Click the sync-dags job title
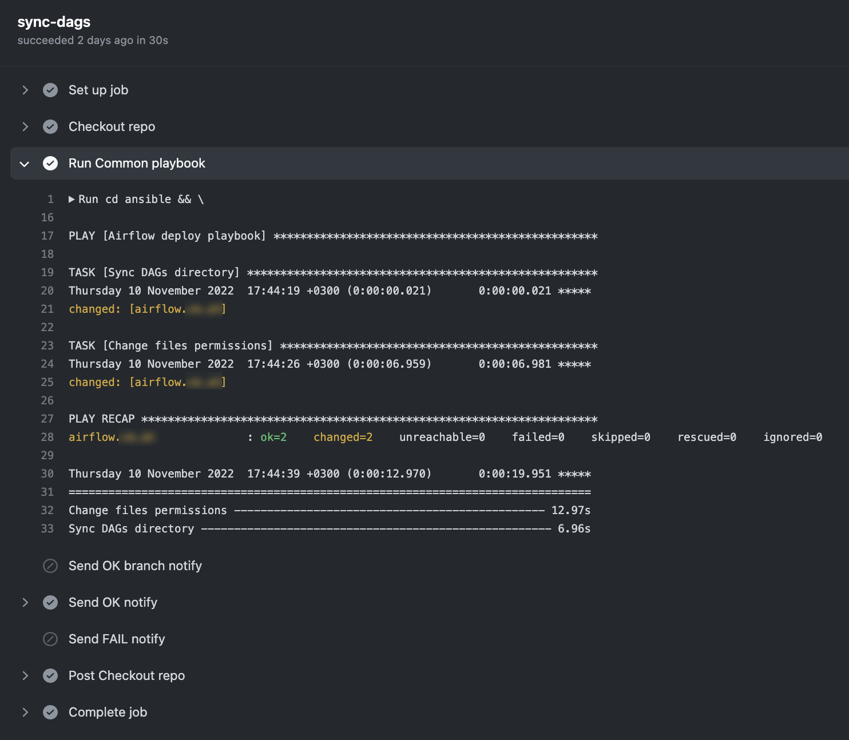Screen dimensions: 849x740 click(x=54, y=22)
